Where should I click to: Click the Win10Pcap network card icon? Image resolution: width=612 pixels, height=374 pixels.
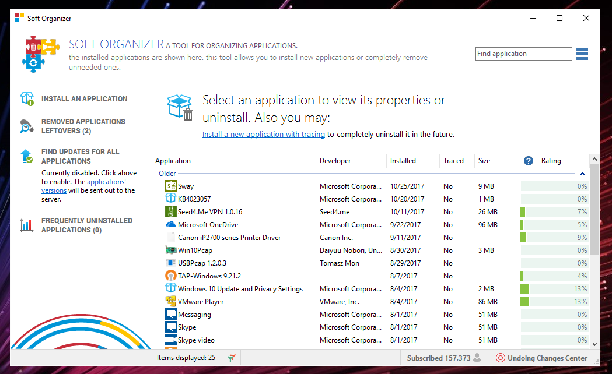tap(170, 250)
